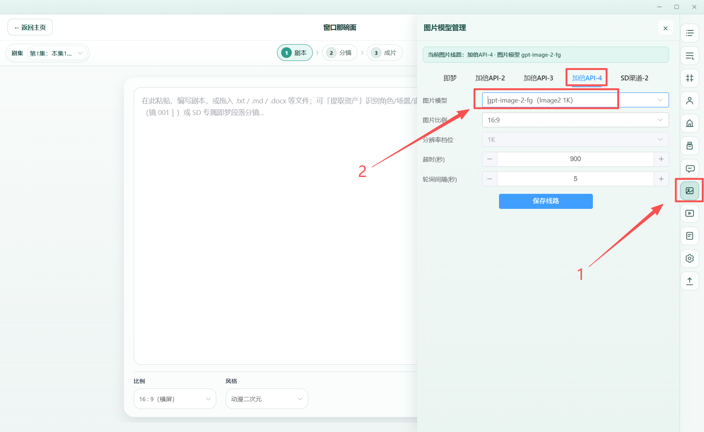Open the settings gear icon in sidebar

coord(690,258)
